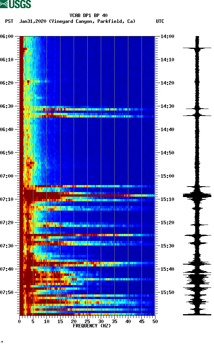The width and height of the screenshot is (214, 346).
Task: Click the 07:20 PST axis label
Action: coord(7,222)
